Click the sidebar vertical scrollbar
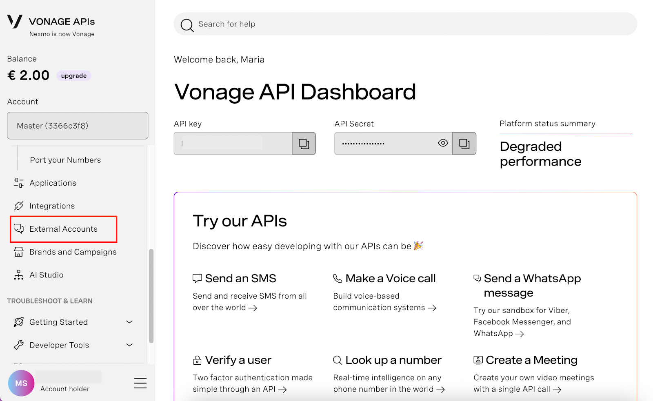 (x=151, y=296)
